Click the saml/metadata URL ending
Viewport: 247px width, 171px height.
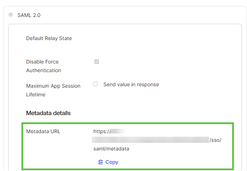click(x=111, y=149)
